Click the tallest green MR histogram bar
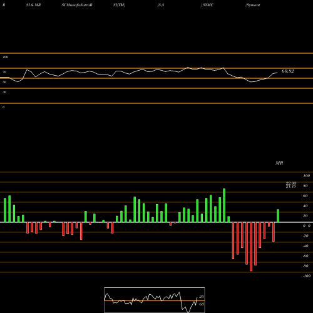 pyautogui.click(x=224, y=205)
